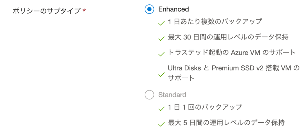This screenshot has height=134, width=303.
Task: Click the Standard option label text
Action: [172, 95]
